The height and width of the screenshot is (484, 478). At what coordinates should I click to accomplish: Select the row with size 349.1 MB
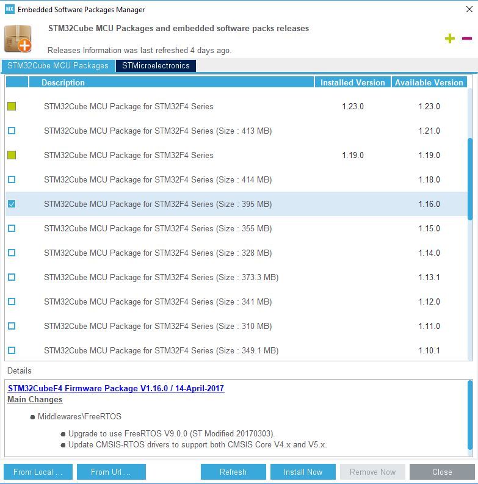[x=236, y=350]
